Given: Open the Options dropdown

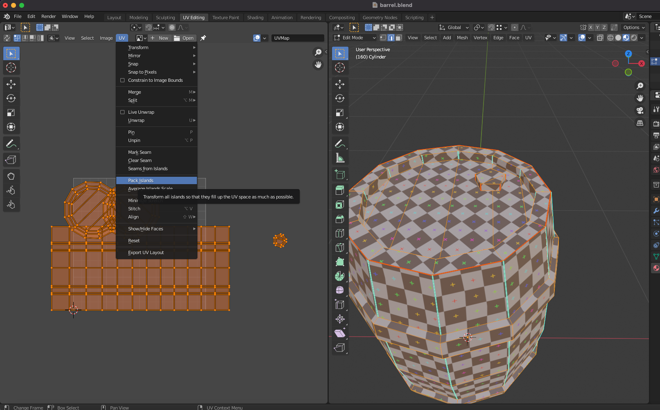Looking at the screenshot, I should [x=633, y=27].
